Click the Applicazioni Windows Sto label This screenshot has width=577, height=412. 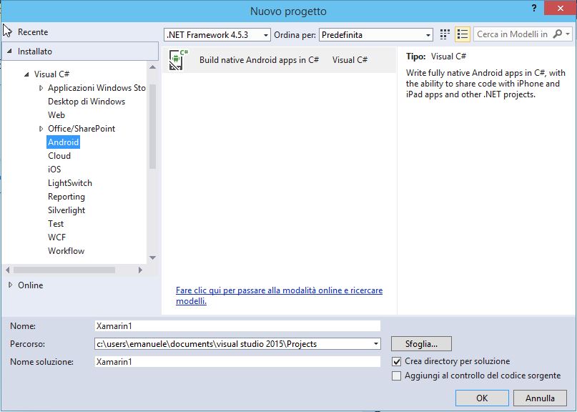97,88
